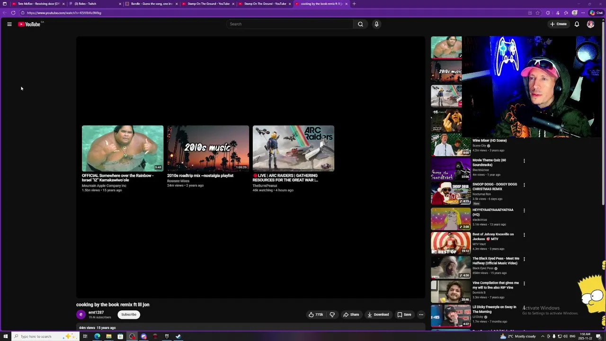Image resolution: width=606 pixels, height=341 pixels.
Task: Switch to the first Stamp On The Ground tab
Action: coord(208,4)
